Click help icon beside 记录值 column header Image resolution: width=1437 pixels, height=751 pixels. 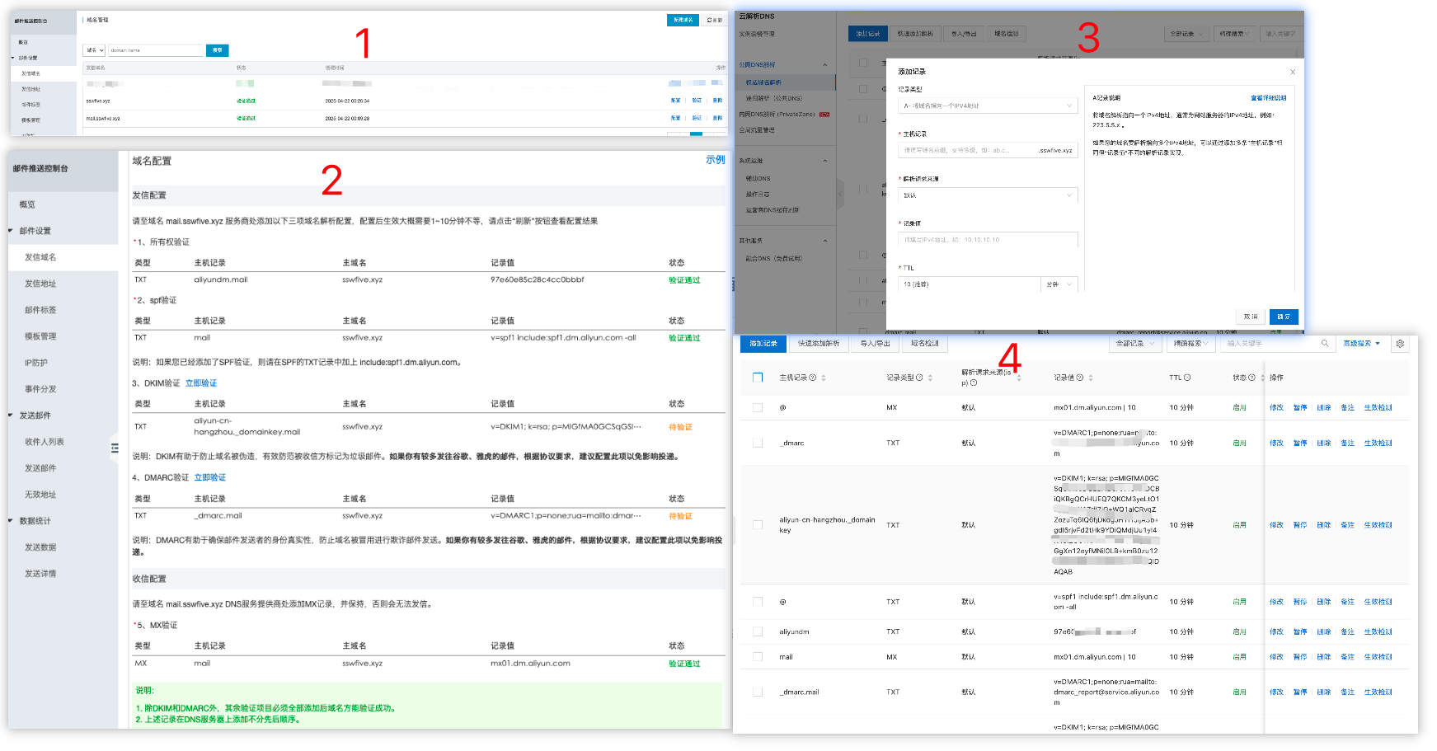point(1079,378)
